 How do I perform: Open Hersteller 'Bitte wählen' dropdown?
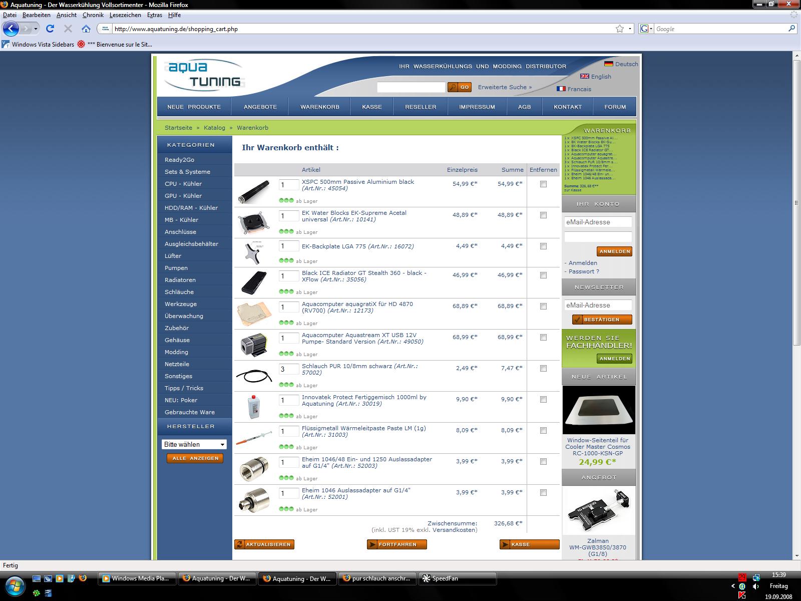[194, 444]
